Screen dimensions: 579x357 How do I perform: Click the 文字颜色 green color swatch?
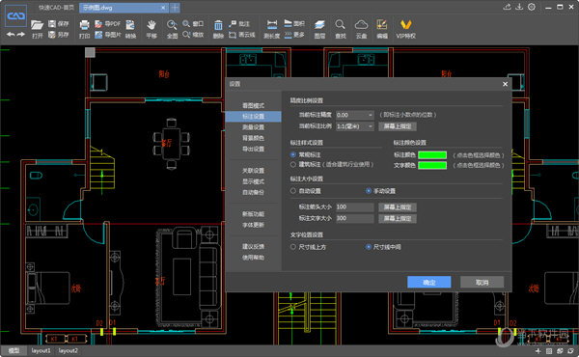[x=432, y=165]
